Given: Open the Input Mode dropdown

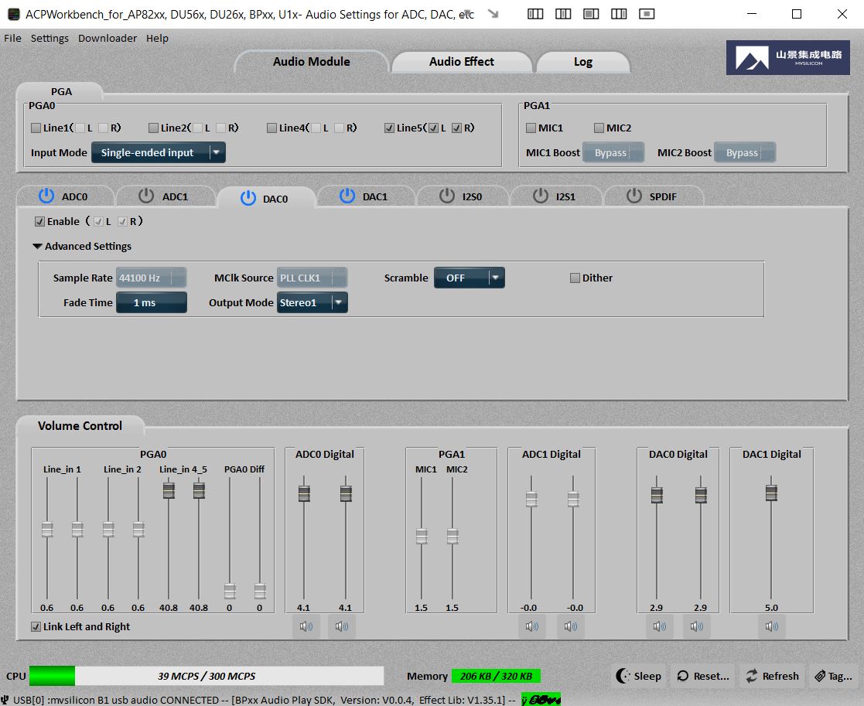Looking at the screenshot, I should pyautogui.click(x=159, y=152).
